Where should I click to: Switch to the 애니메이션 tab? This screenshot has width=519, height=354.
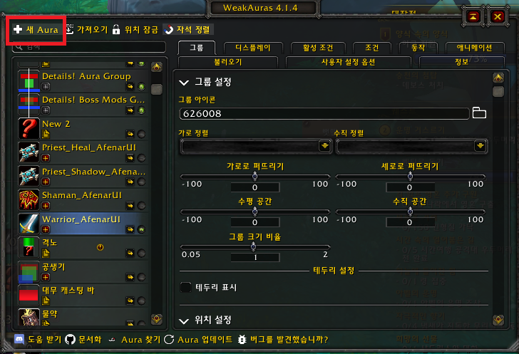(475, 48)
